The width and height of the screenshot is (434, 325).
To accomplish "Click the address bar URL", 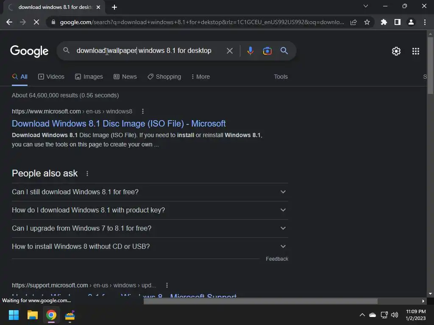I will point(202,22).
